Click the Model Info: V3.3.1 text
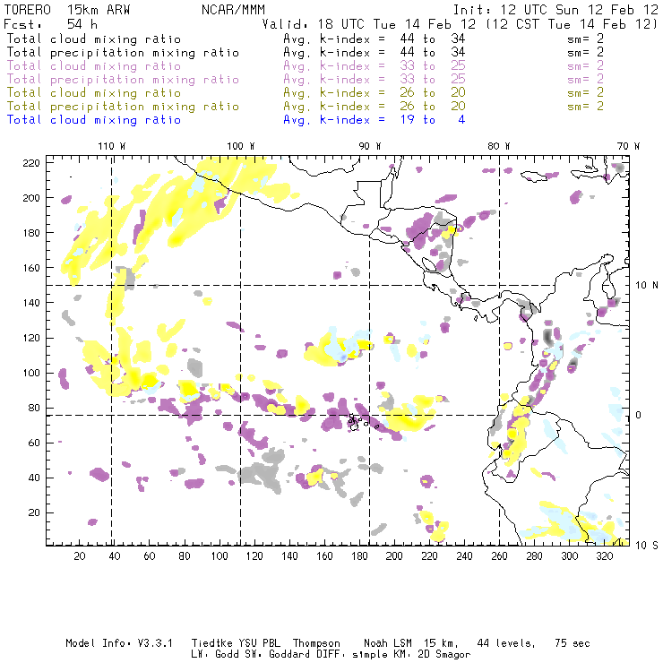This screenshot has width=663, height=663. tap(119, 643)
